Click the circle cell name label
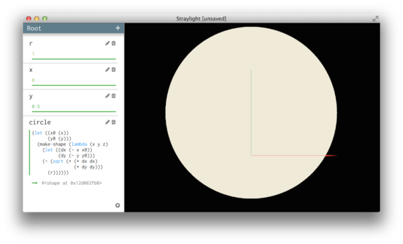The image size is (403, 244). (x=40, y=122)
